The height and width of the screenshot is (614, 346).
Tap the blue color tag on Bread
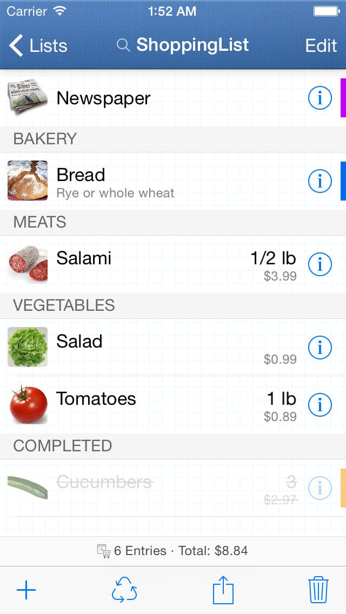point(343,181)
